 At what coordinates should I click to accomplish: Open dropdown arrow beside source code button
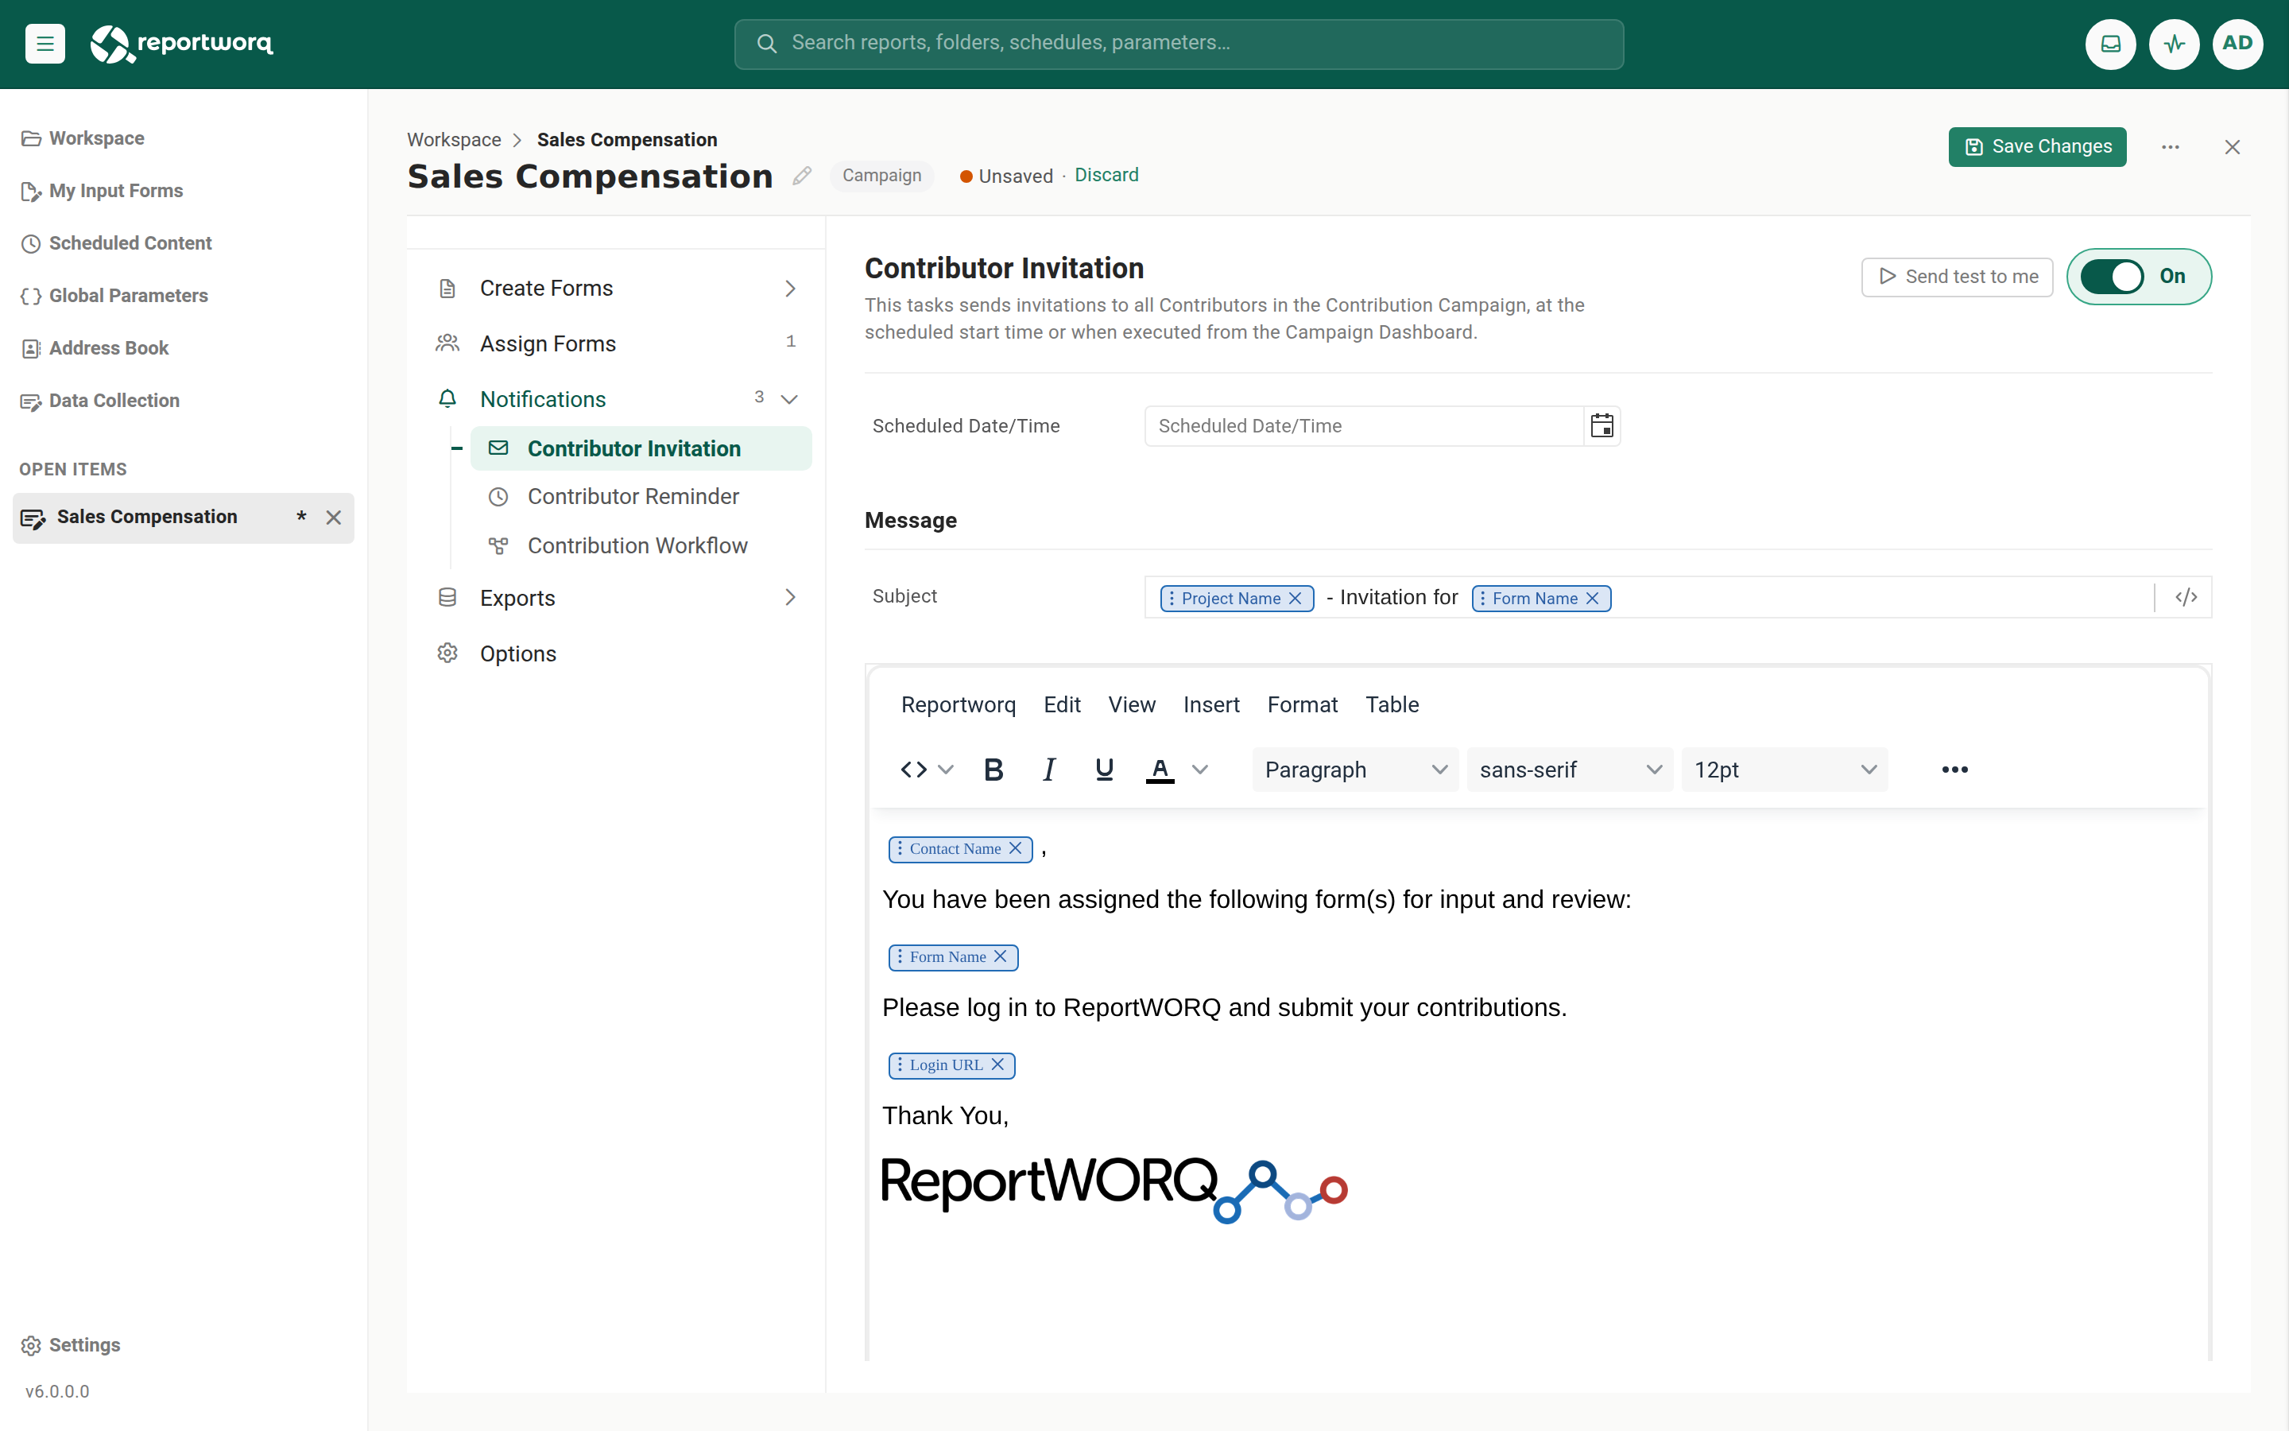click(x=945, y=770)
